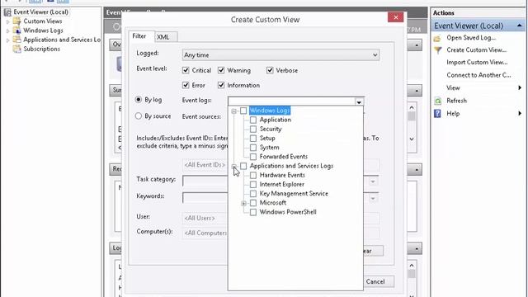The height and width of the screenshot is (297, 528).
Task: Toggle the Warning event level checkbox
Action: [x=221, y=70]
